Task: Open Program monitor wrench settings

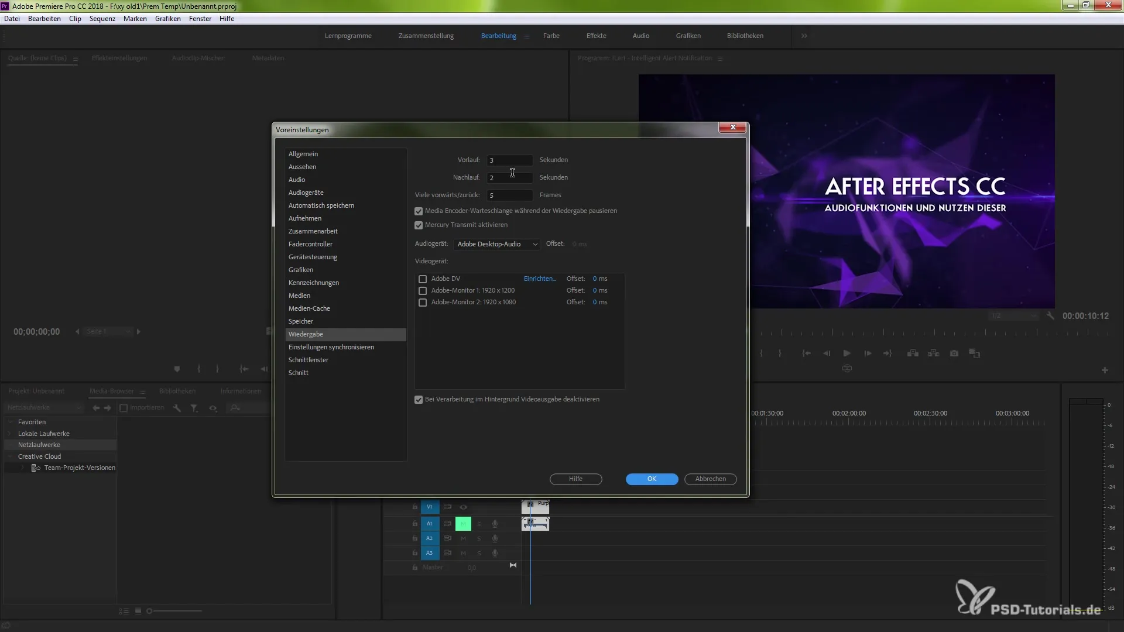Action: [1050, 316]
